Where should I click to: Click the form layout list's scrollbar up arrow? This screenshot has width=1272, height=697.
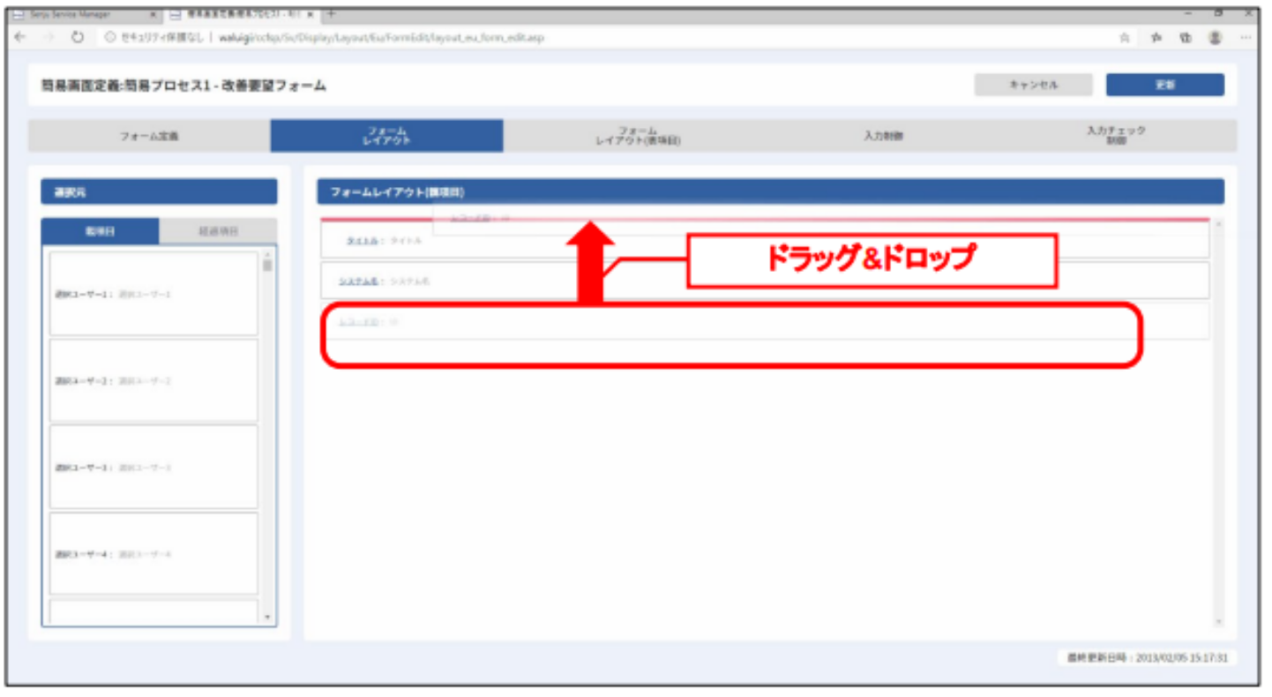(1219, 225)
